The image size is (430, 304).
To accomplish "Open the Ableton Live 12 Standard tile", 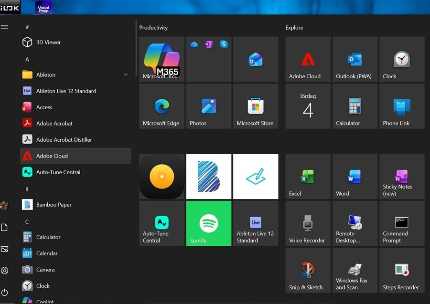I will coord(256,223).
